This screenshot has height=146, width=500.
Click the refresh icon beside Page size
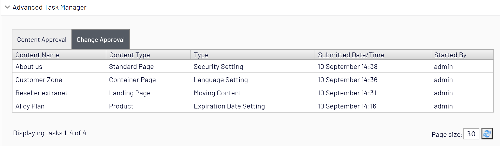[487, 134]
